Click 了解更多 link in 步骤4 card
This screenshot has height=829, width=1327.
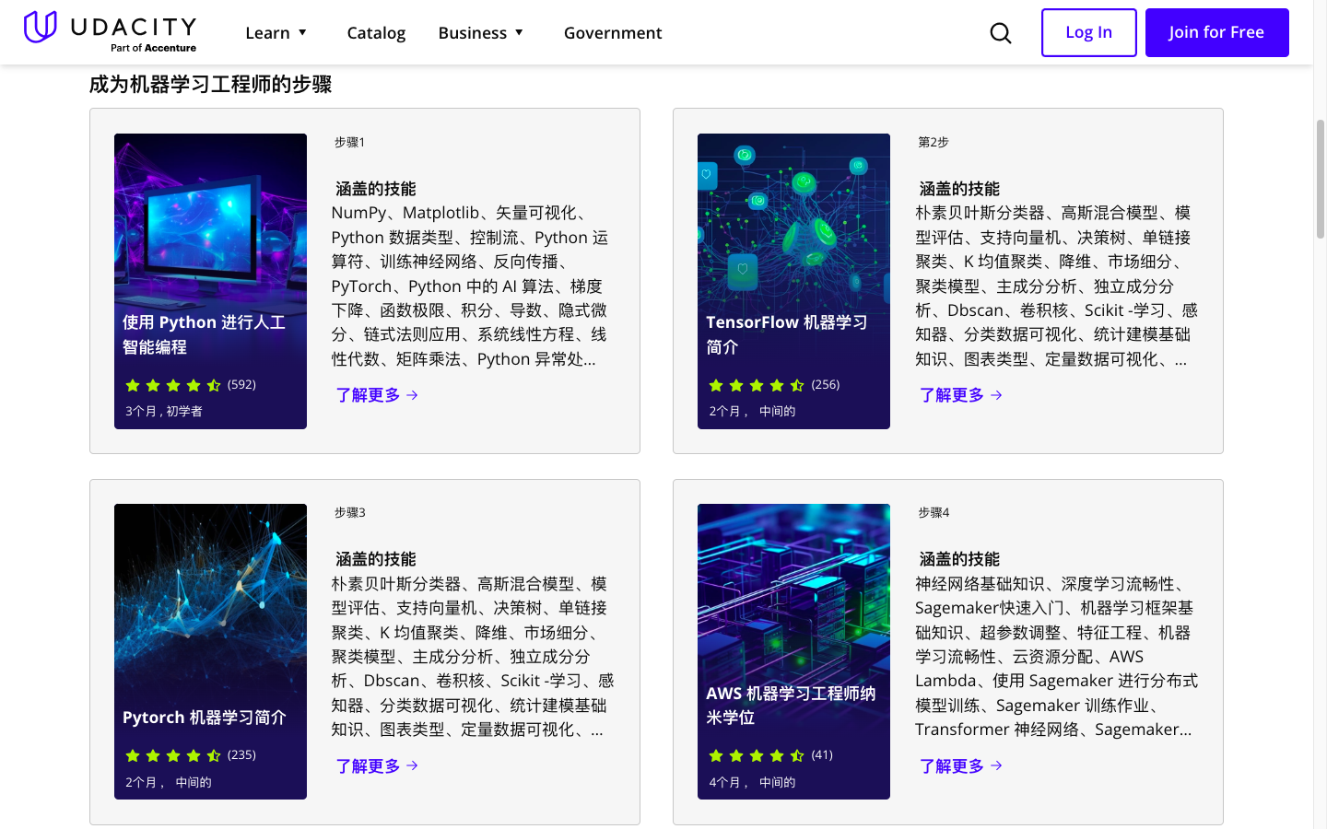(x=960, y=765)
